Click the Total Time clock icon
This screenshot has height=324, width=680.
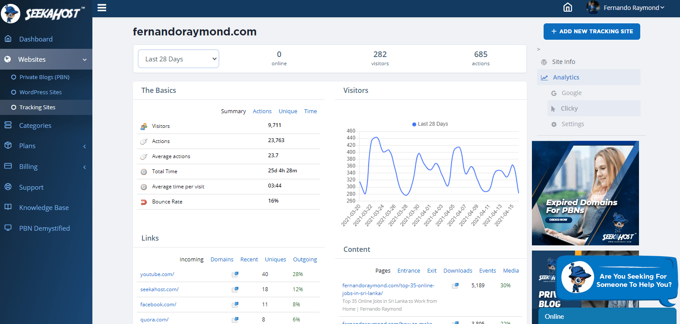coord(144,172)
